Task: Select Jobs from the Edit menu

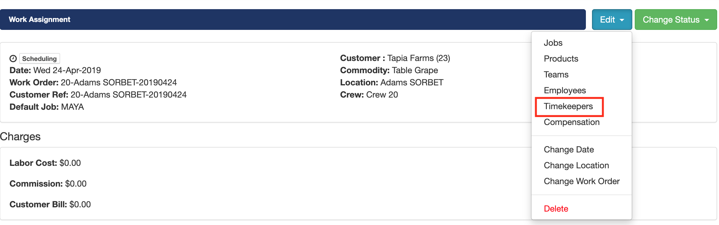Action: [x=553, y=43]
